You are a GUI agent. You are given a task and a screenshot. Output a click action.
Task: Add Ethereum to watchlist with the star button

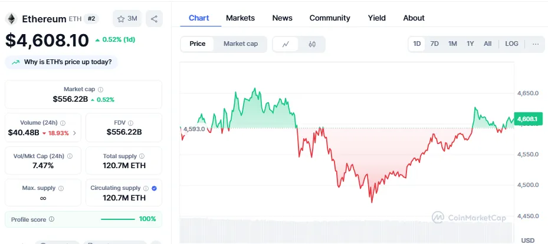click(x=127, y=19)
